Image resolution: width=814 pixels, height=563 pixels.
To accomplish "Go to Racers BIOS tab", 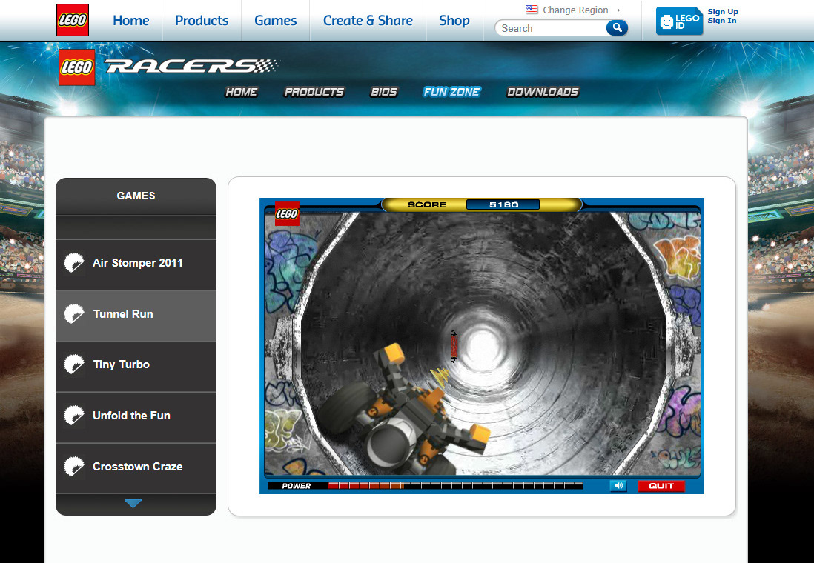I will pos(383,92).
